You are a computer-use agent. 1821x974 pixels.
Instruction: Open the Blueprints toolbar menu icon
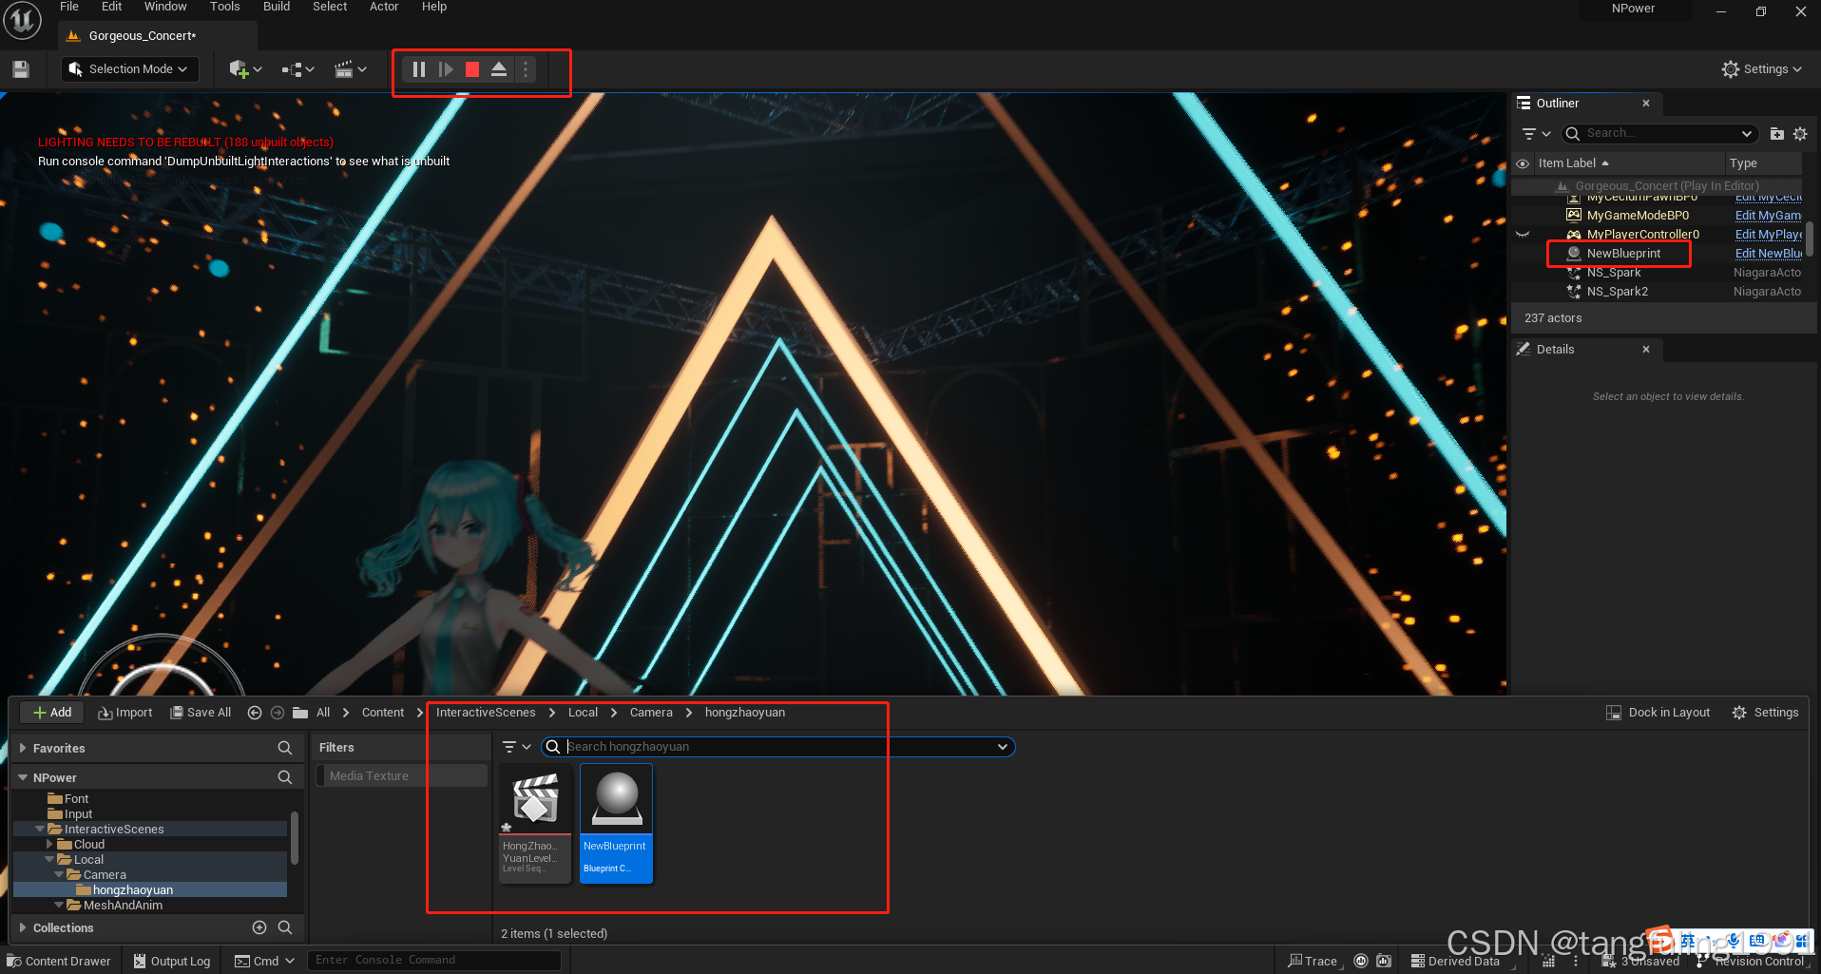297,69
